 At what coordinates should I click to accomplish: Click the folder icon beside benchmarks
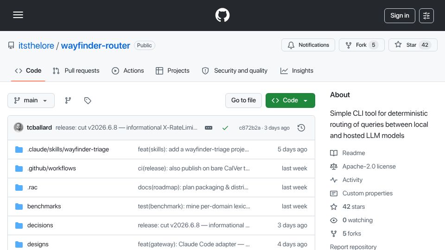click(x=19, y=206)
